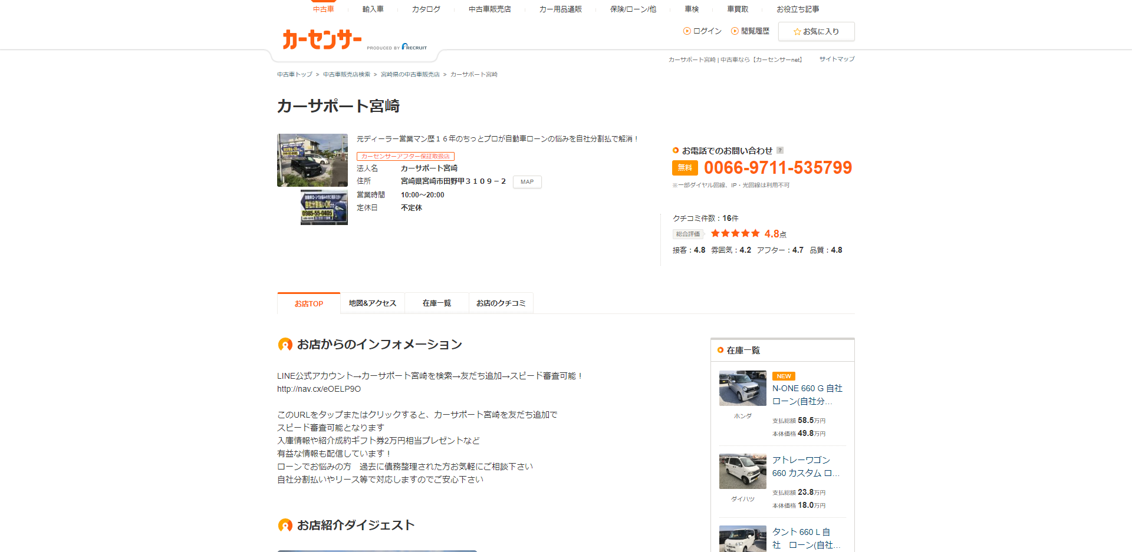Click the 中古車販売店検索 breadcrumb link
This screenshot has width=1132, height=552.
coord(347,75)
